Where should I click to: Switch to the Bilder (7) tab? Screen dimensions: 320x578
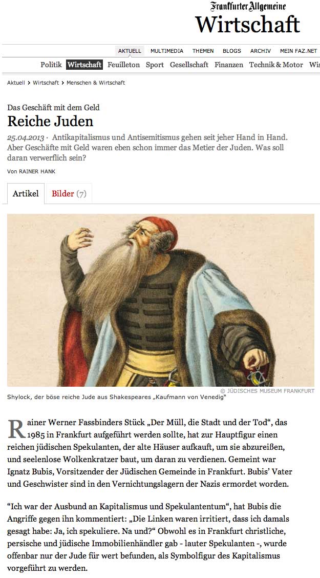click(69, 193)
